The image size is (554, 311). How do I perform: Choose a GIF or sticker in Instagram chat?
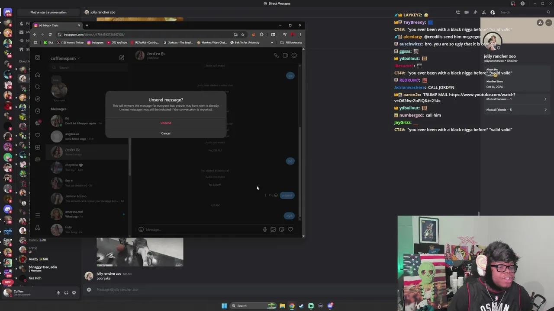coord(282,230)
